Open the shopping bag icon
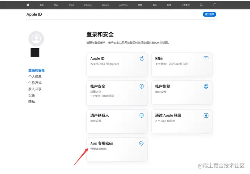Image resolution: width=250 pixels, height=174 pixels. pyautogui.click(x=215, y=5)
